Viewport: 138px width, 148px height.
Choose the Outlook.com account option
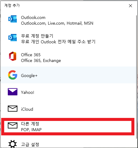point(68,19)
